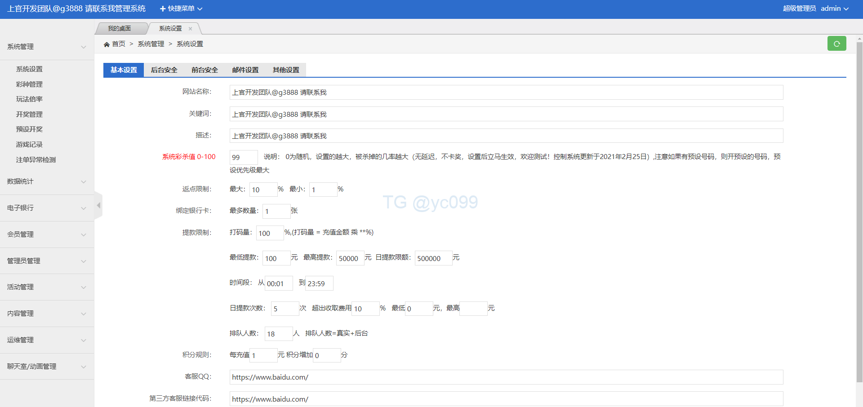
Task: Go to 开奖管理 in the sidebar
Action: 29,115
